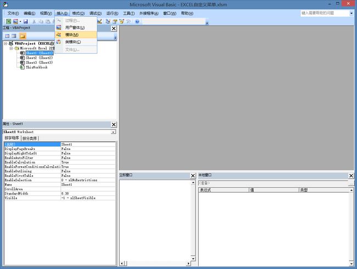Click Class Module icon in Insert menu
Image resolution: width=357 pixels, height=269 pixels.
coord(59,42)
